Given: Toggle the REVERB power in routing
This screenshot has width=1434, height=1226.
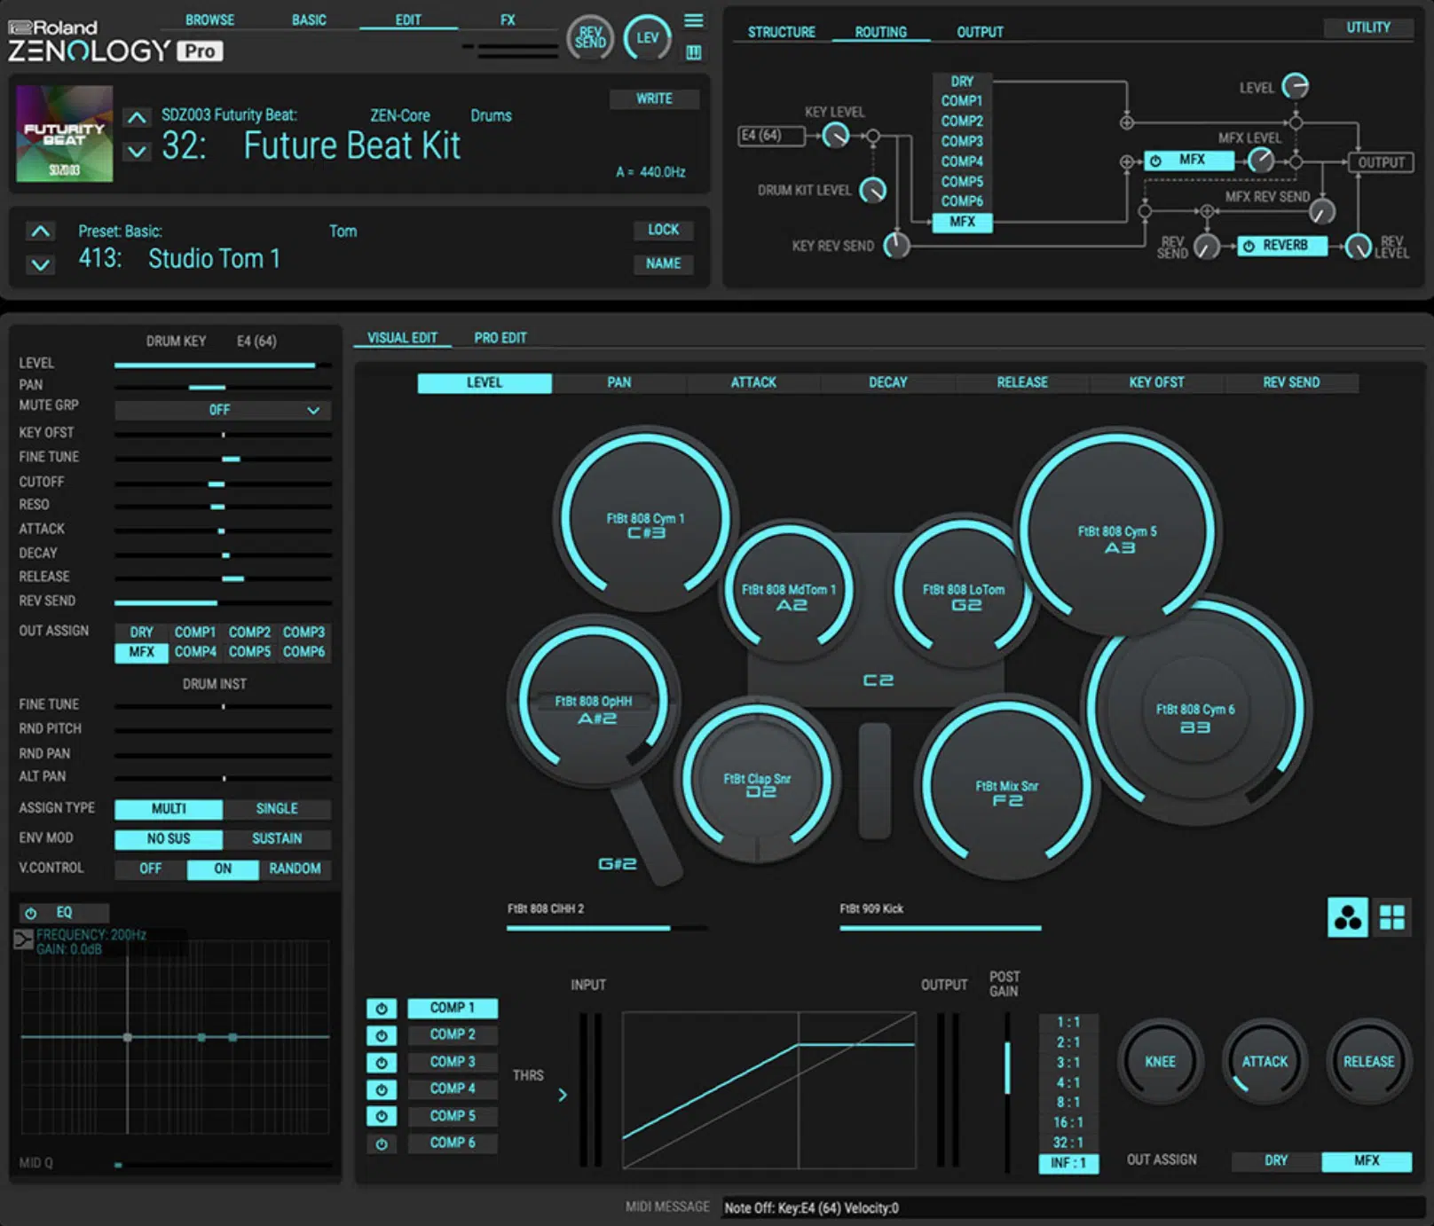Looking at the screenshot, I should point(1249,246).
